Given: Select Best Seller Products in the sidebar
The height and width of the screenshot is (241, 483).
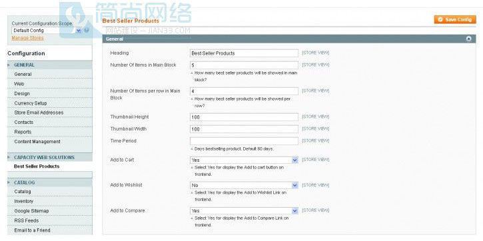Looking at the screenshot, I should 37,166.
